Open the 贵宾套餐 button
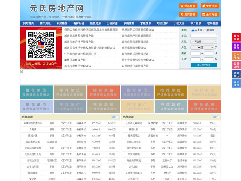 coord(188,14)
